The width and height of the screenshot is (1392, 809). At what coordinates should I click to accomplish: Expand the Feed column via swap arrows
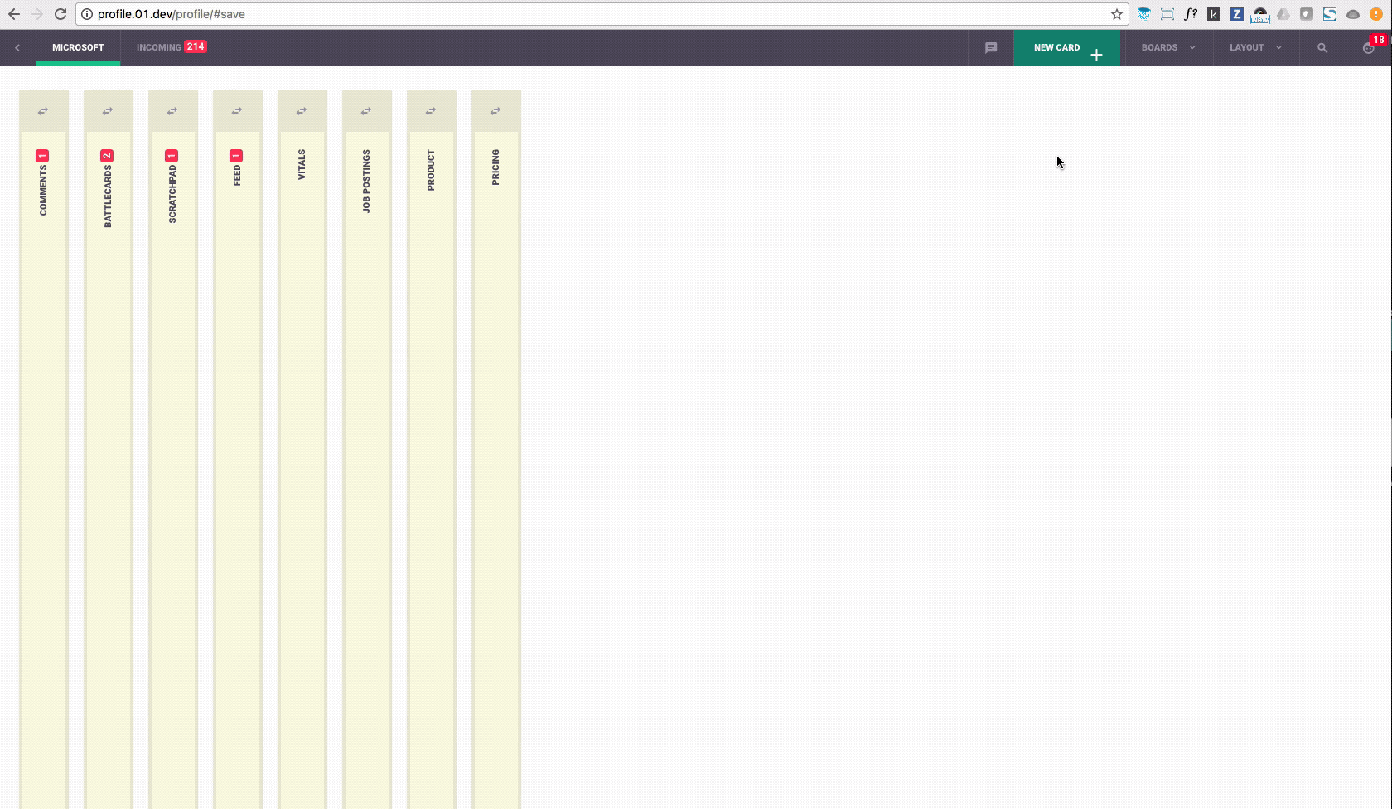pos(237,111)
